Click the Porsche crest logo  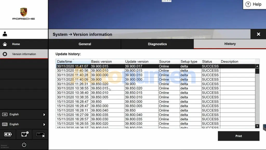24,12
